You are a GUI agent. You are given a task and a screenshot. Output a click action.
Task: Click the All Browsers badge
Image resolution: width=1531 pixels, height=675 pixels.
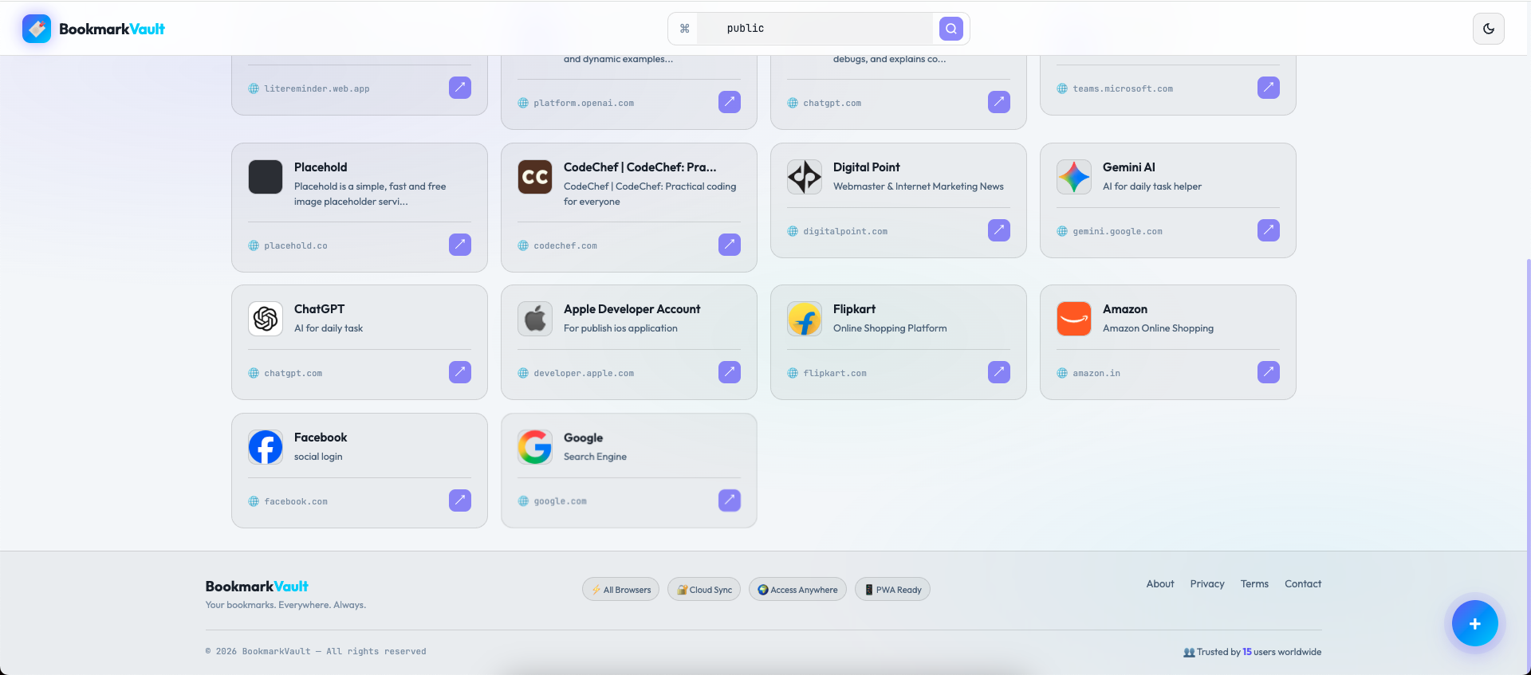tap(621, 590)
